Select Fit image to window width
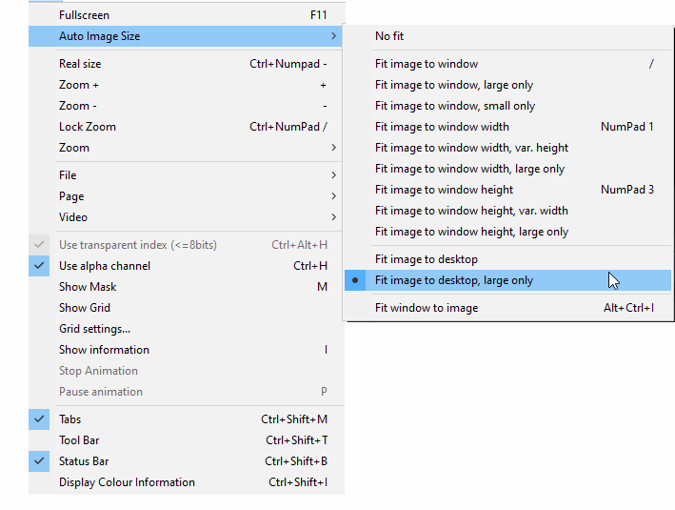This screenshot has width=675, height=510. click(x=442, y=127)
